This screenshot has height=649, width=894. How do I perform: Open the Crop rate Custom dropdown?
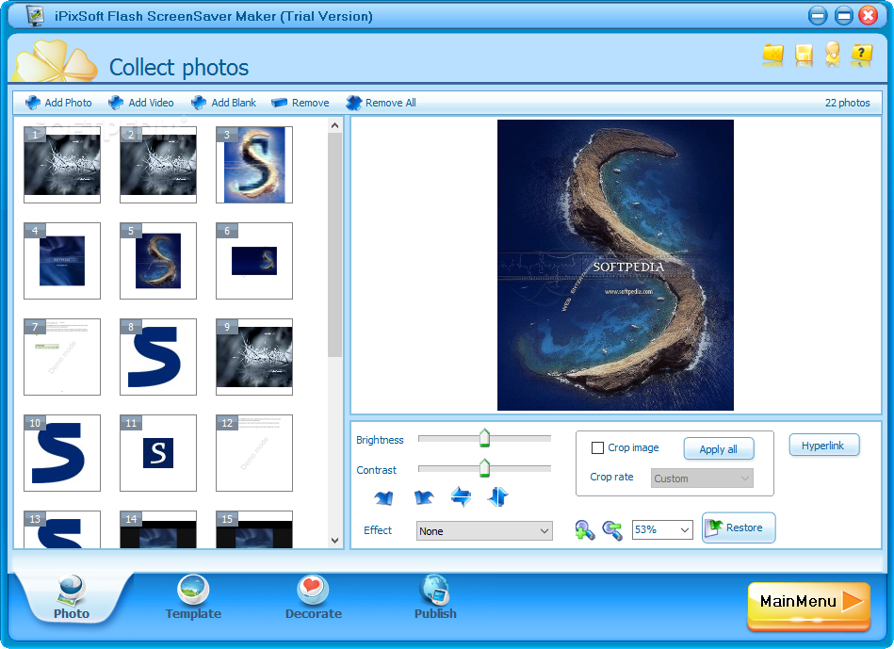tap(702, 478)
